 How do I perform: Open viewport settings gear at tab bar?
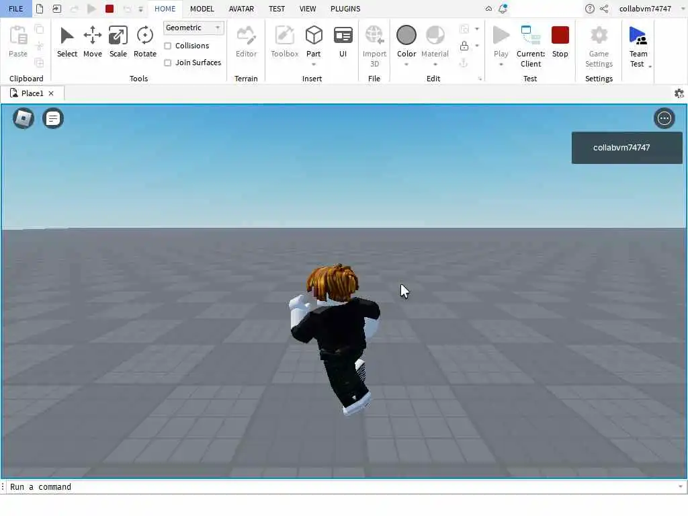tap(679, 93)
